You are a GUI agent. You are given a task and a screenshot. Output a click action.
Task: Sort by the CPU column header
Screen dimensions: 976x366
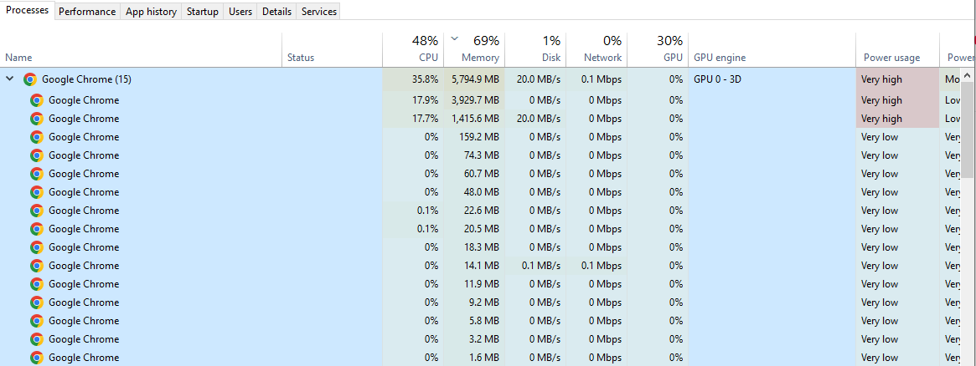(x=413, y=49)
